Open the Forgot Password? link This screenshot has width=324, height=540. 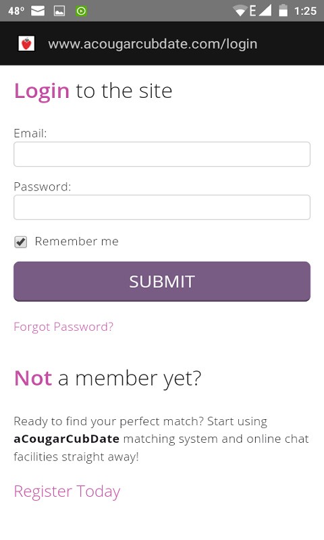click(63, 327)
